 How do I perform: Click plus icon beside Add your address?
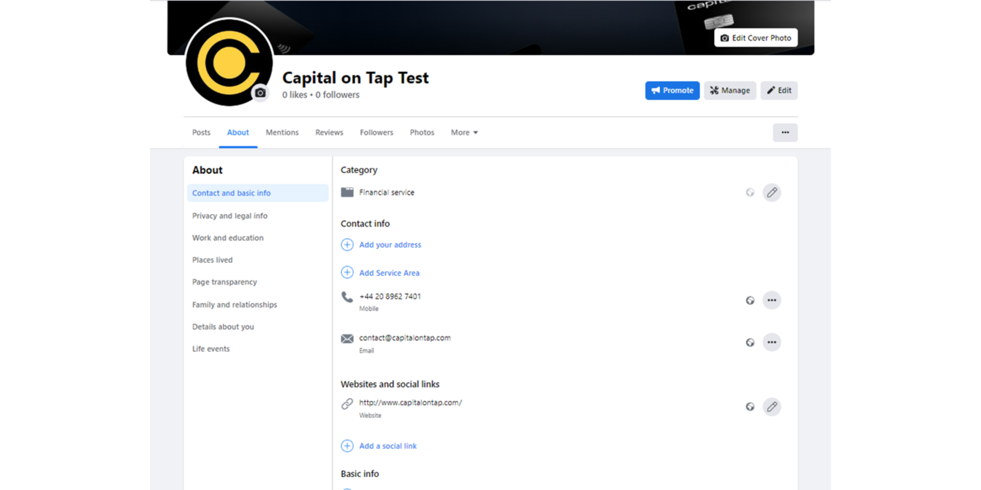click(347, 245)
